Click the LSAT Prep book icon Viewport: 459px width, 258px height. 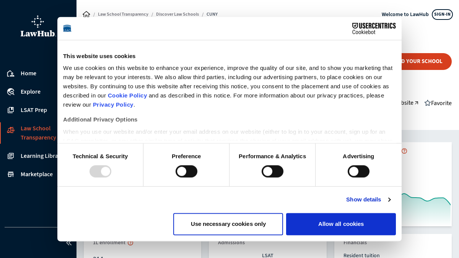click(11, 110)
